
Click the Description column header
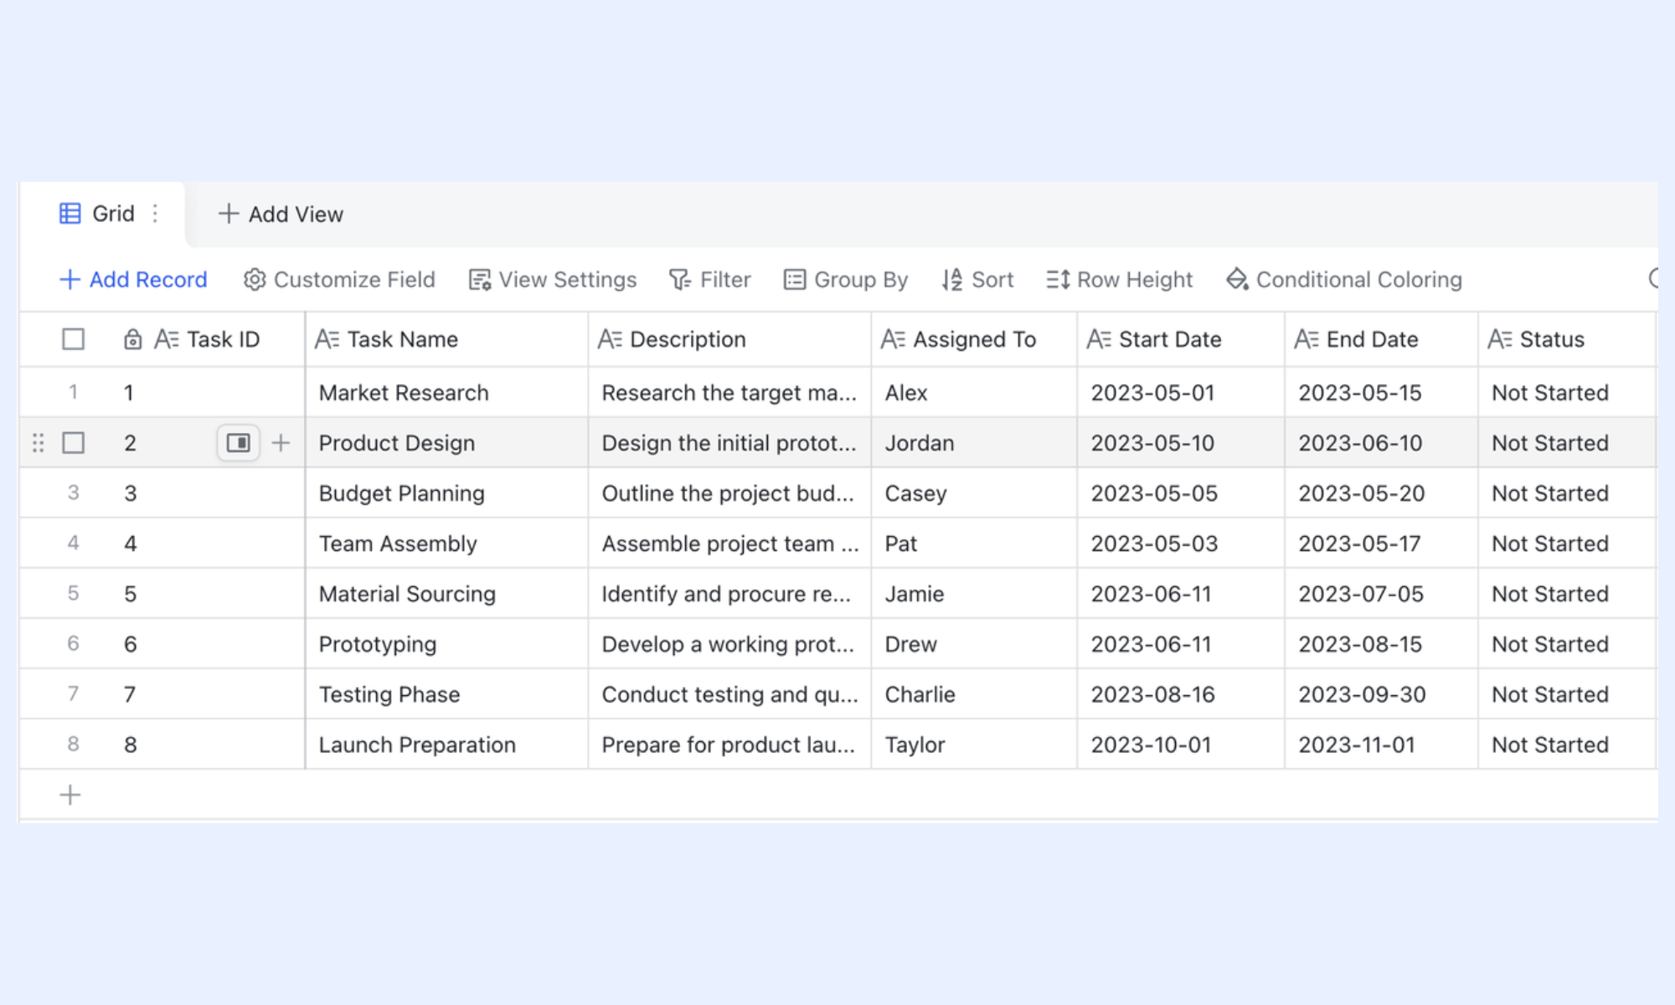coord(730,339)
